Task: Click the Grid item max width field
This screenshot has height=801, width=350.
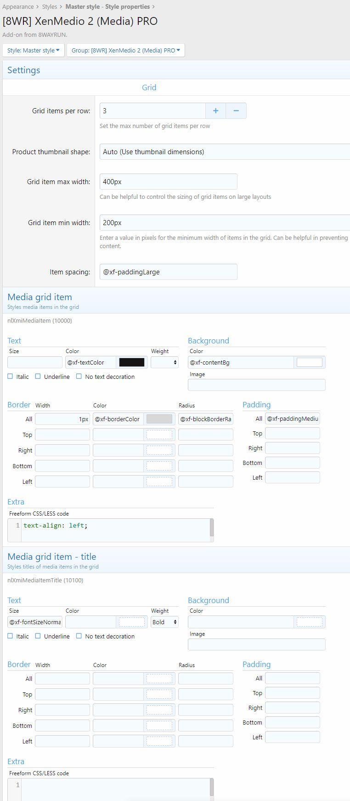Action: click(168, 181)
